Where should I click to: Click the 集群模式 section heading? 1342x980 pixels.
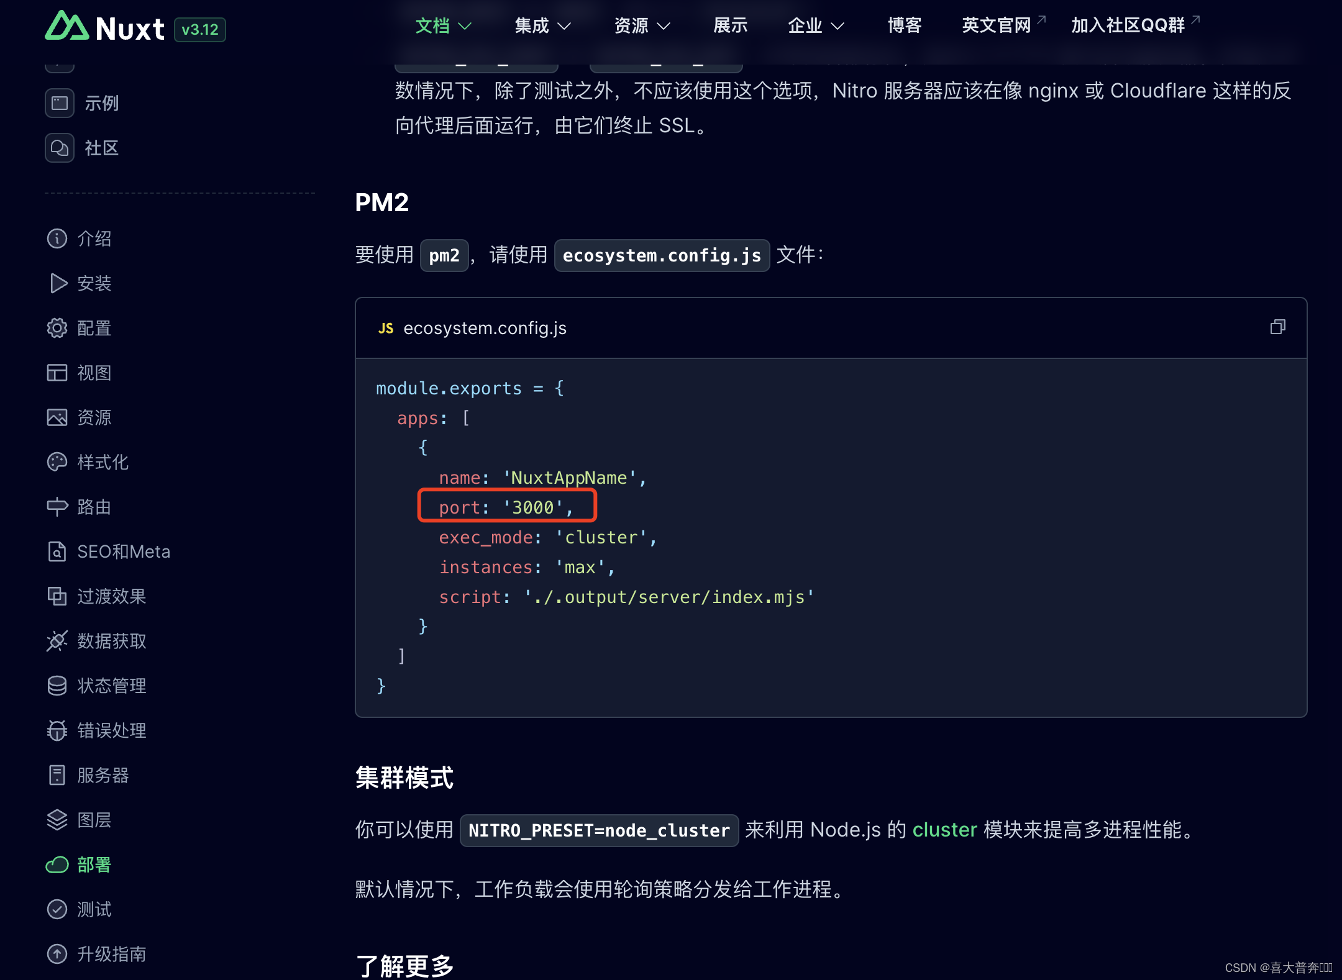404,778
